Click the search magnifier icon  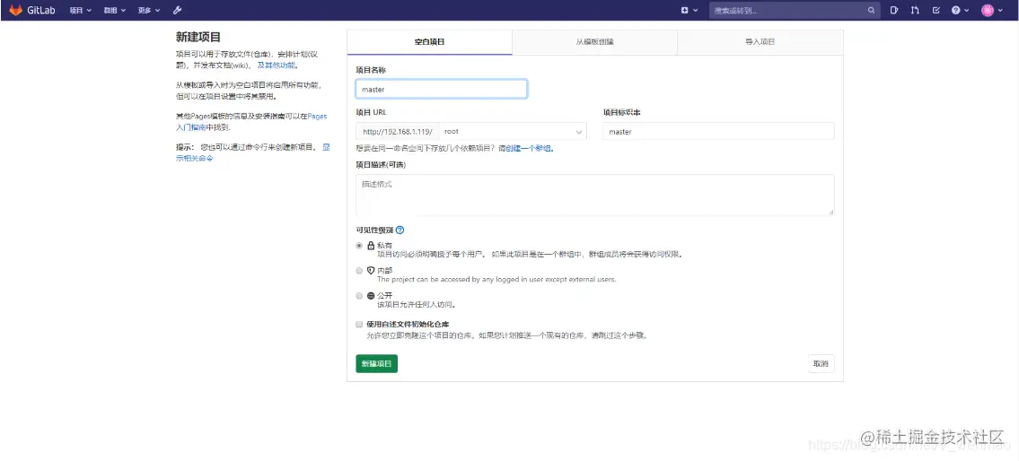pyautogui.click(x=872, y=11)
